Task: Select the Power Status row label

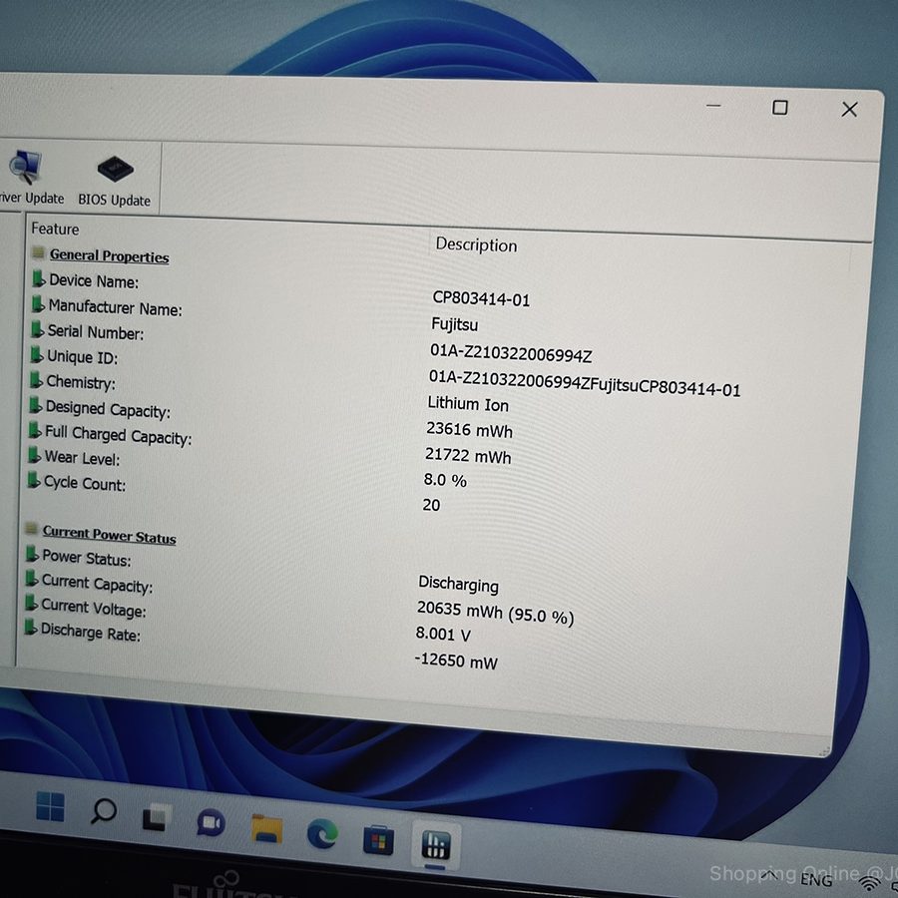Action: point(87,557)
